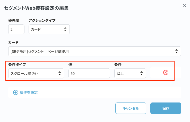Click the arrows beside スクロール率 (%)
The width and height of the screenshot is (190, 122).
point(59,73)
